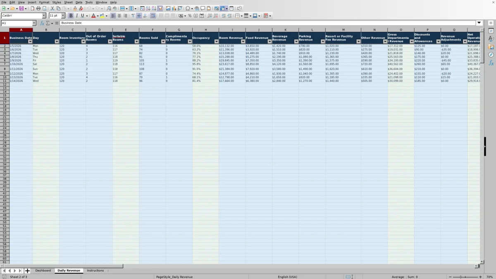
Task: Toggle Underline formatting
Action: click(82, 16)
